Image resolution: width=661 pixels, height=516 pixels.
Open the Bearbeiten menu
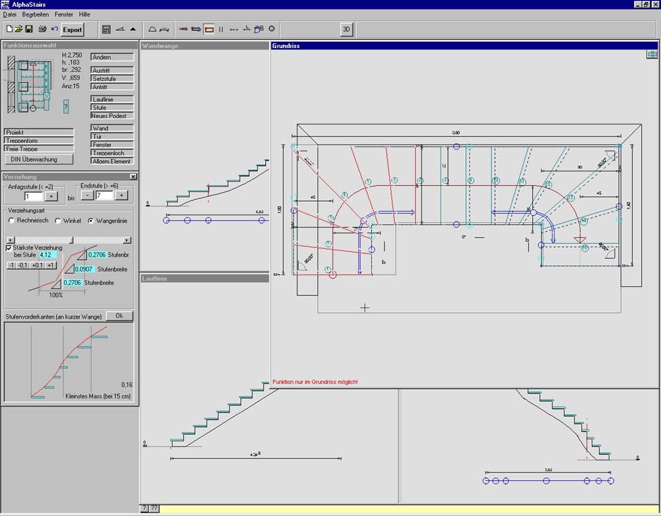[x=35, y=14]
